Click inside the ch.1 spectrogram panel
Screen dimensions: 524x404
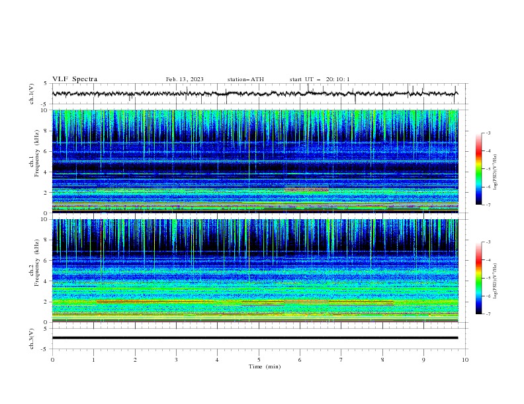(x=255, y=161)
